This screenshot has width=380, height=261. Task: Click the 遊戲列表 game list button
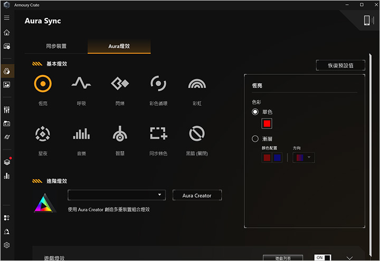tap(283, 258)
